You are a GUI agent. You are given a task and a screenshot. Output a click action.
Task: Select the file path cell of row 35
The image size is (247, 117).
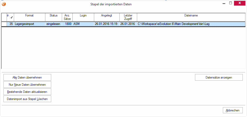point(191,24)
